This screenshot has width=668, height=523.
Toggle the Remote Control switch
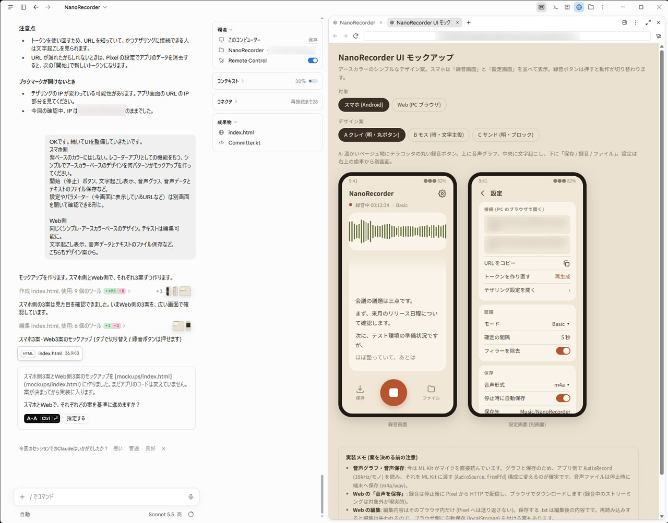click(313, 60)
